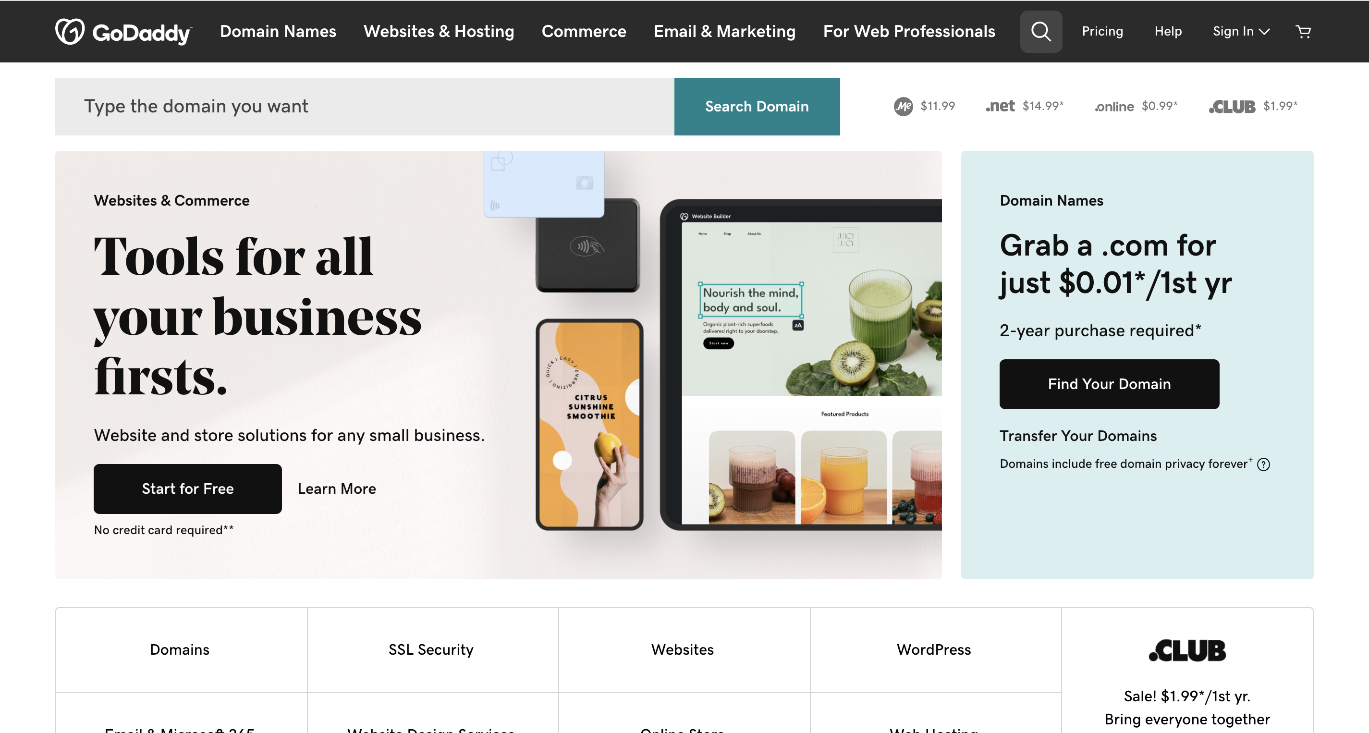Select the .me domain icon
The image size is (1369, 733).
(x=903, y=106)
